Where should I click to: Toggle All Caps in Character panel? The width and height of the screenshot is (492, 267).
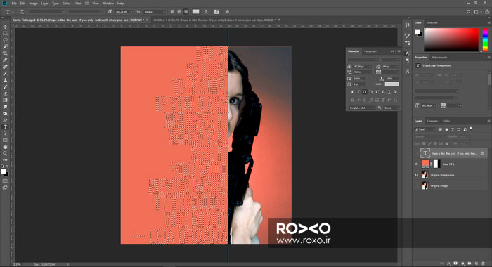364,92
